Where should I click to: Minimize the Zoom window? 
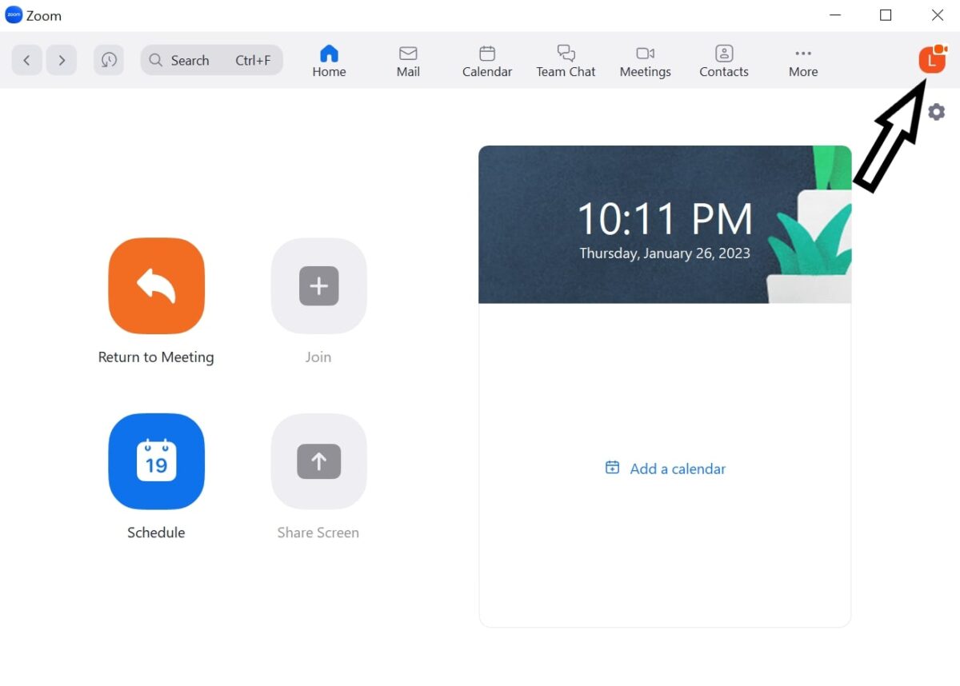835,15
